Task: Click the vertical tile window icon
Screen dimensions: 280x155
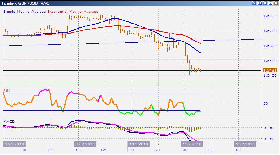Action: [259, 3]
